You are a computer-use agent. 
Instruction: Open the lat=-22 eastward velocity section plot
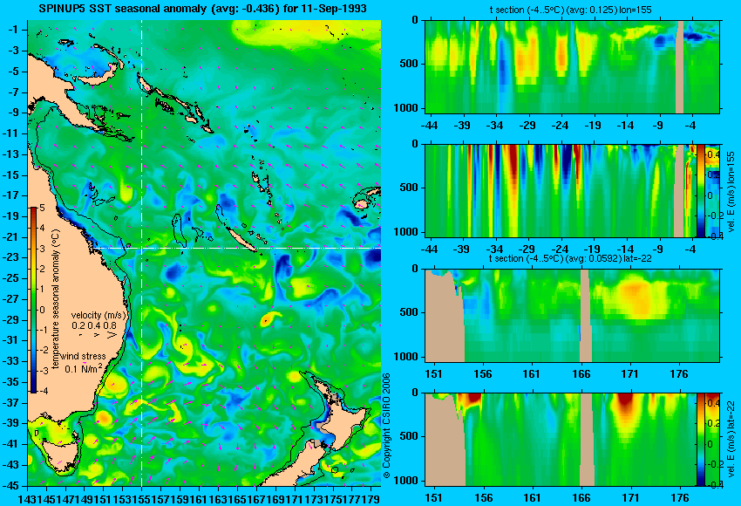point(561,440)
